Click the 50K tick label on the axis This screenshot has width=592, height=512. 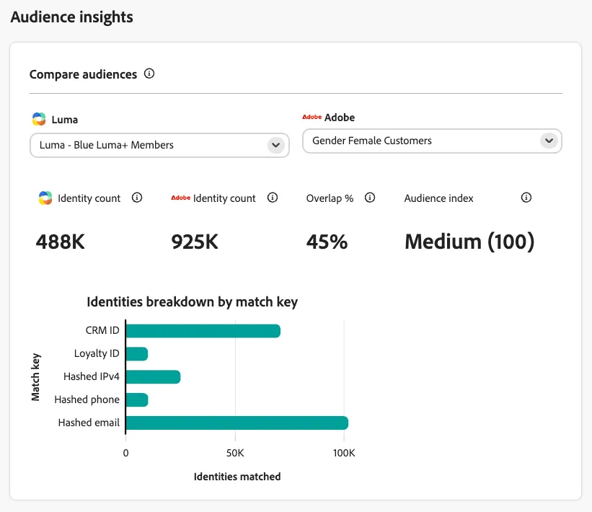coord(235,453)
